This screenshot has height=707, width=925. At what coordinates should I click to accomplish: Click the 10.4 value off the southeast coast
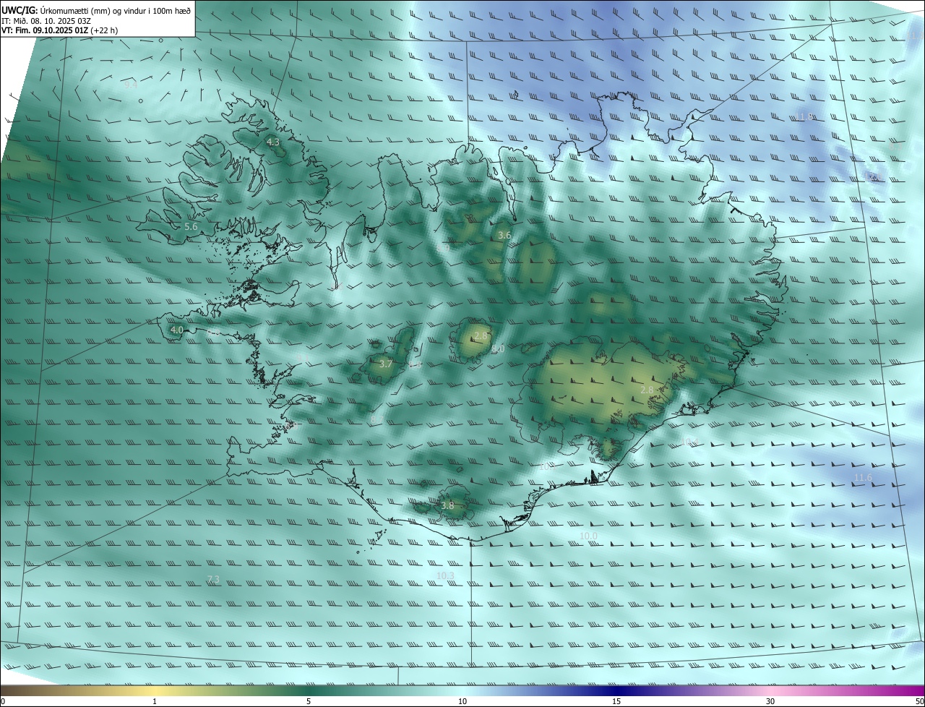(x=689, y=441)
